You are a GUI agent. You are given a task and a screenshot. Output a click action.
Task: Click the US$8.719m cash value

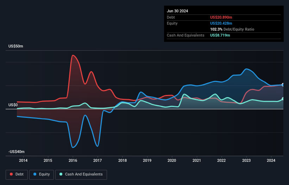click(x=220, y=35)
